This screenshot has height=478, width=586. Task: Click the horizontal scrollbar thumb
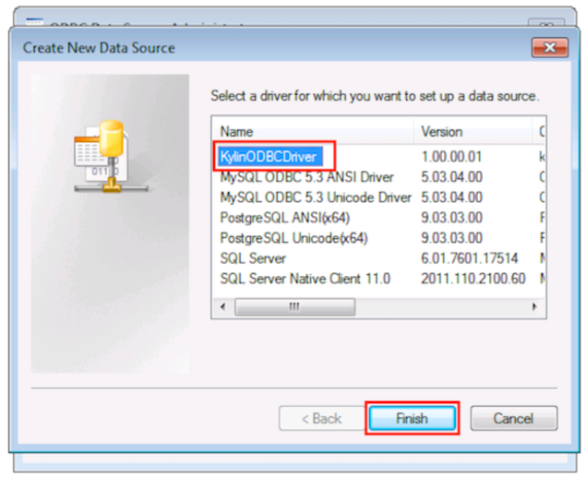coord(294,307)
